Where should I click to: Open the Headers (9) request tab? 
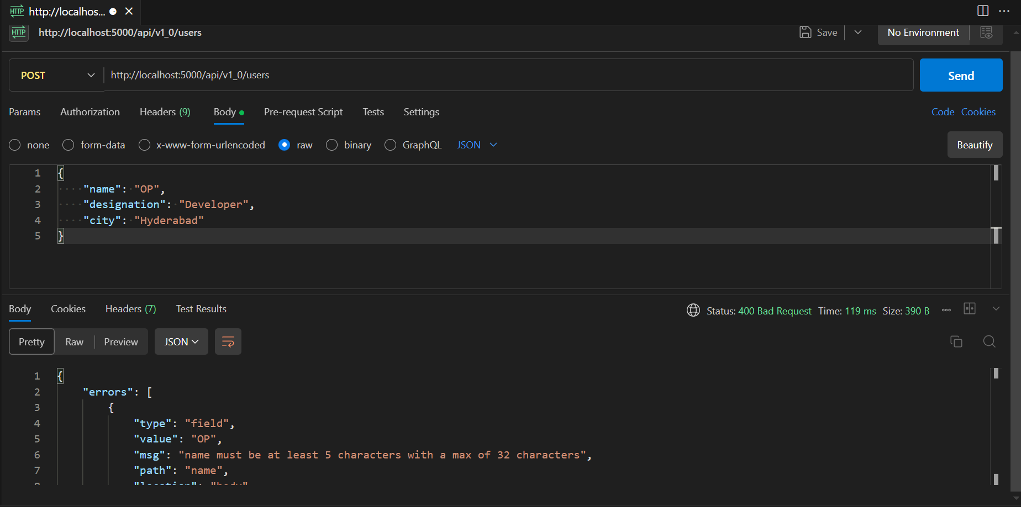point(165,112)
